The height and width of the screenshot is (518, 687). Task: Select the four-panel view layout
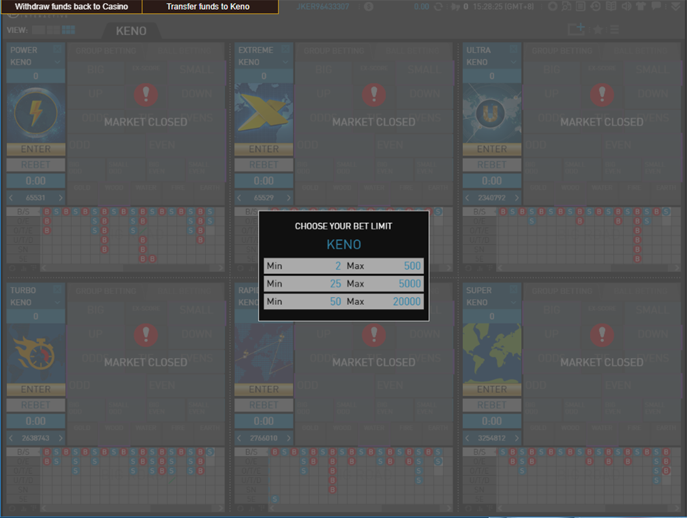click(x=53, y=30)
